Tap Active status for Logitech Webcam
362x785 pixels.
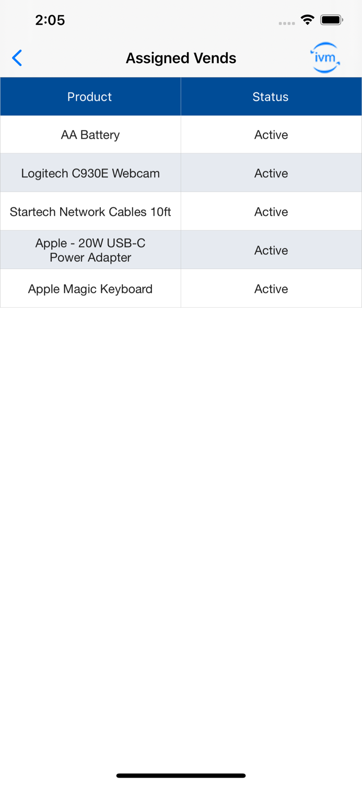(271, 173)
